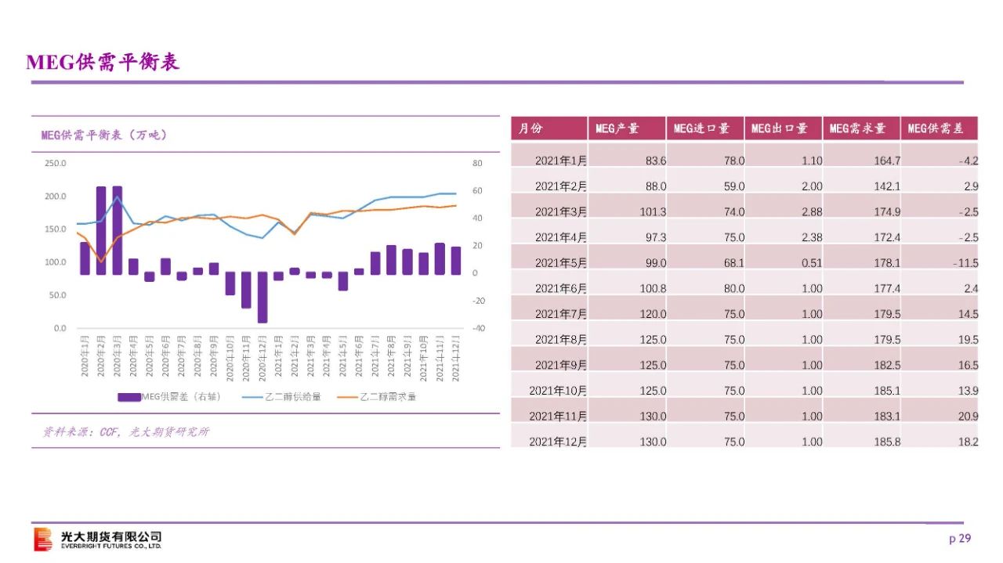Click supply-demand gap value 18.2

969,442
